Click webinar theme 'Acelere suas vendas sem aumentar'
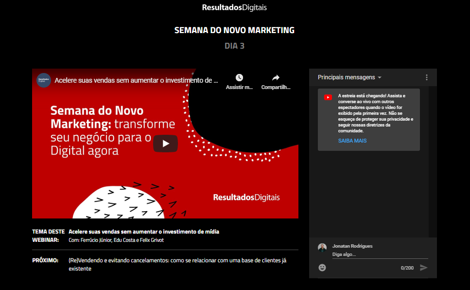Viewport: 470px width, 290px height. point(144,232)
